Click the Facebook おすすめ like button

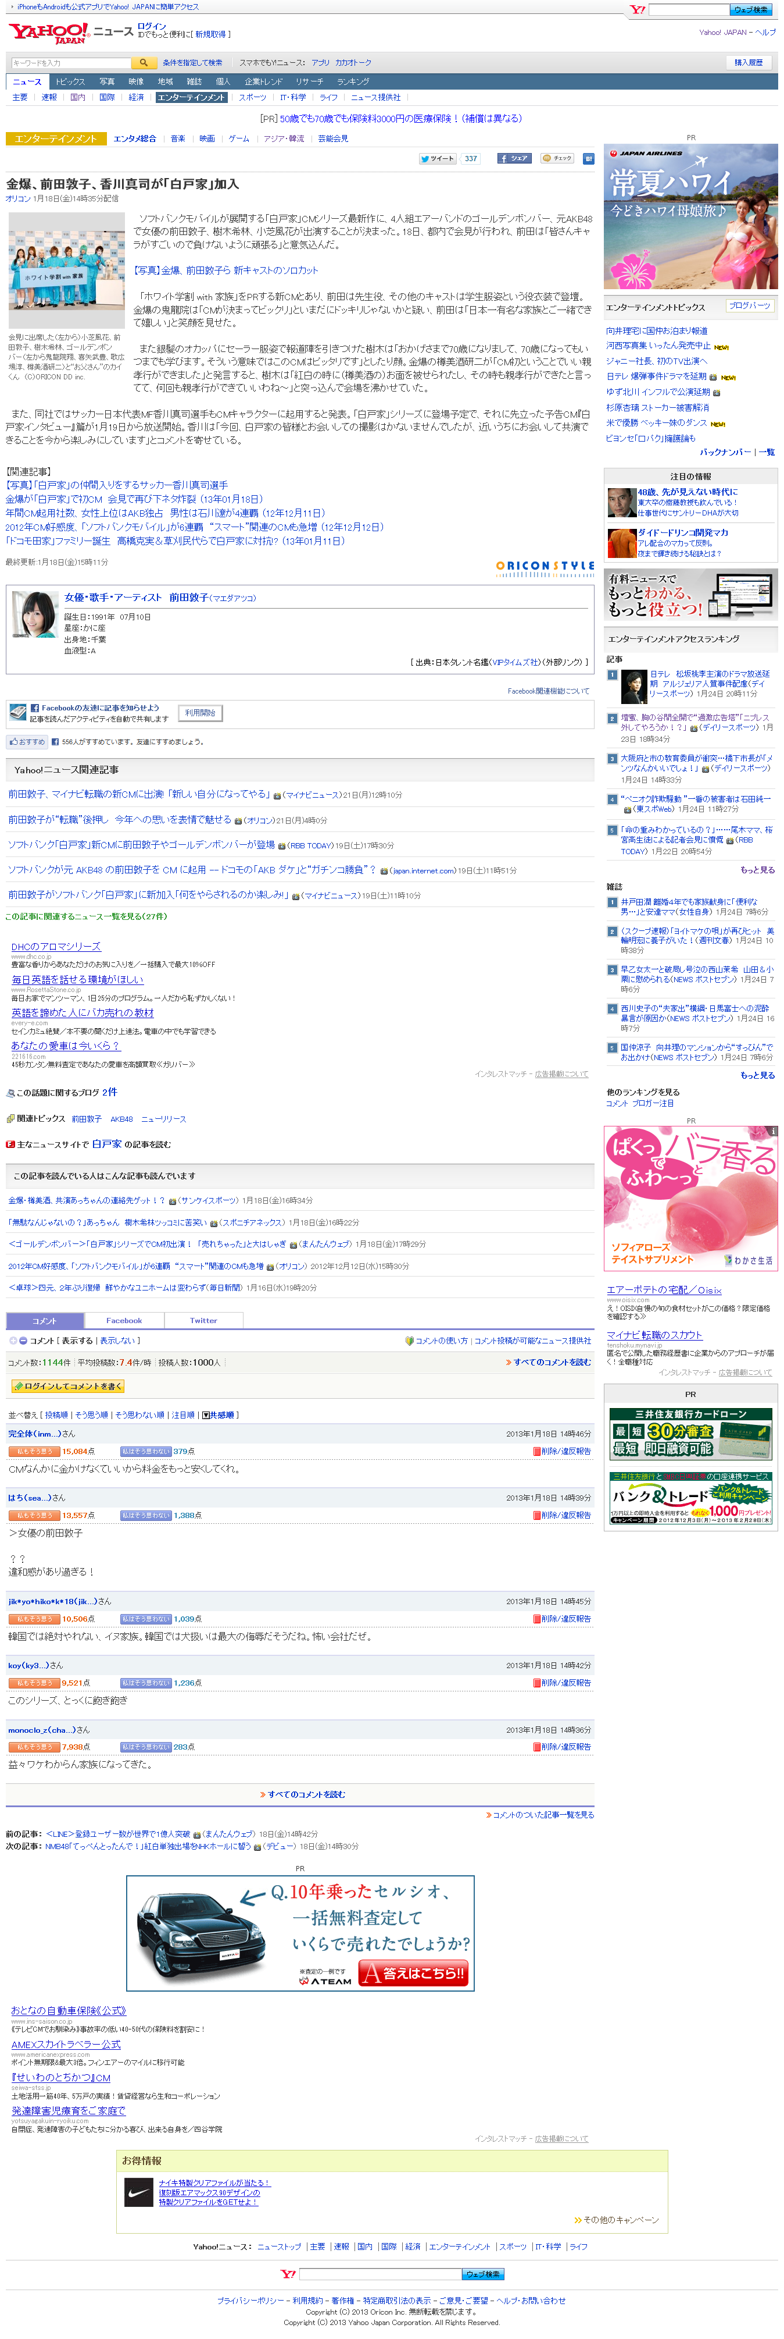pos(27,742)
